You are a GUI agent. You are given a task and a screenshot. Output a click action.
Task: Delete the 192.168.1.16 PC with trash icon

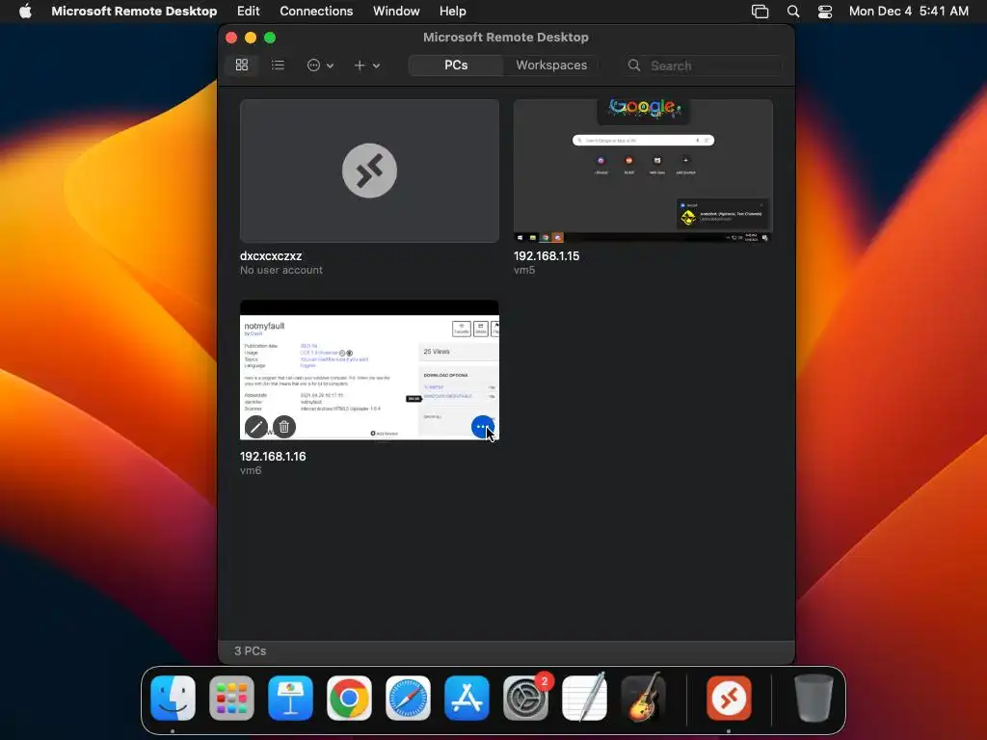pos(284,427)
